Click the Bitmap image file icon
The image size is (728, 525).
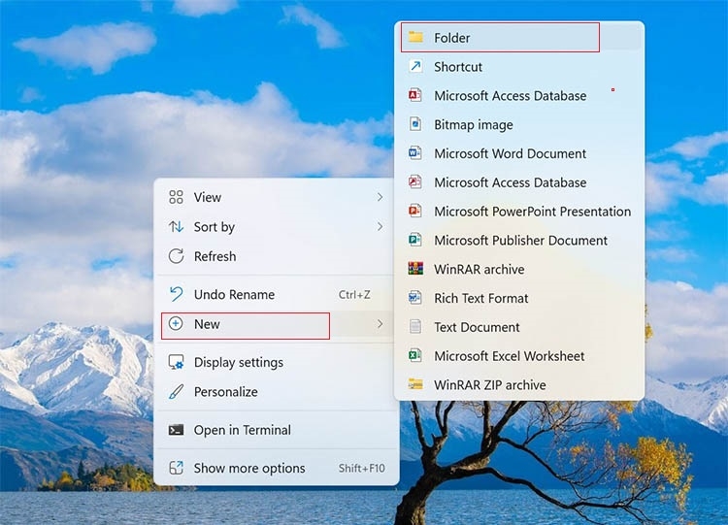[x=415, y=124]
